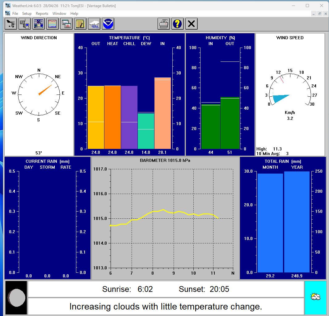Click the plot graph window icon
Image resolution: width=329 pixels, height=316 pixels.
(x=66, y=24)
